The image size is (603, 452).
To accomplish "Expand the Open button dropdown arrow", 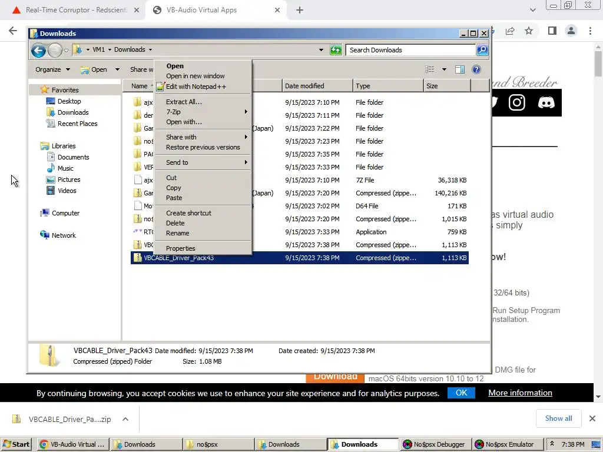I will tap(117, 69).
